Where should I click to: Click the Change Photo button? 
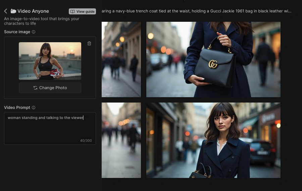click(50, 88)
